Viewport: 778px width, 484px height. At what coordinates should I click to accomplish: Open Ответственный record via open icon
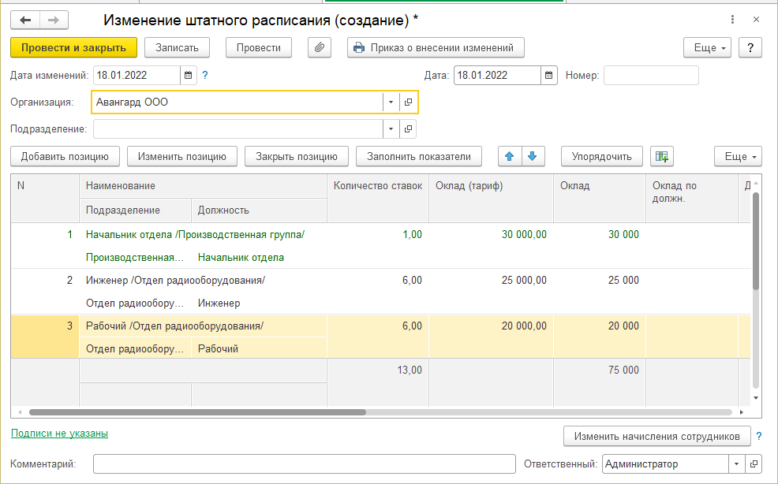coord(754,464)
